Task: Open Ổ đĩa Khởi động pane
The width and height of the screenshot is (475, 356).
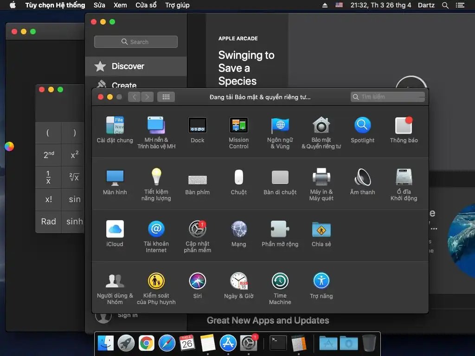Action: click(x=404, y=184)
